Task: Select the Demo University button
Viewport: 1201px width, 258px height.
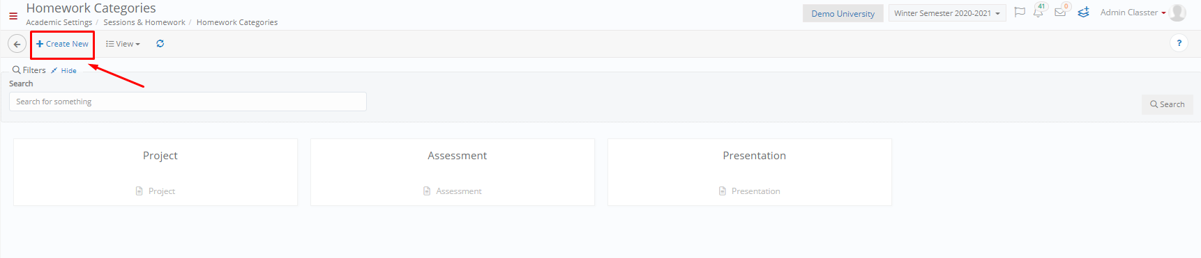Action: tap(843, 13)
